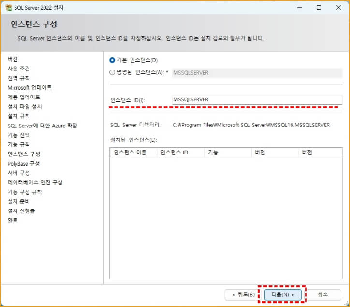Click the first 버전 column header
Viewport: 350px width, 307px height.
tap(275, 153)
